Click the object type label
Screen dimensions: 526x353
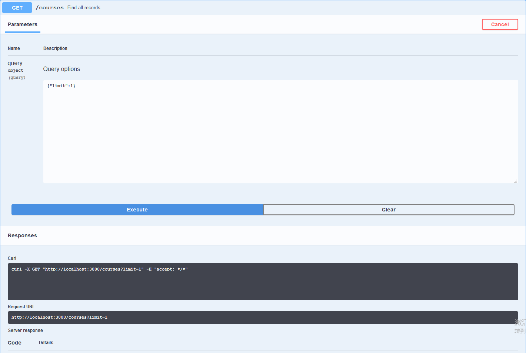click(x=16, y=70)
